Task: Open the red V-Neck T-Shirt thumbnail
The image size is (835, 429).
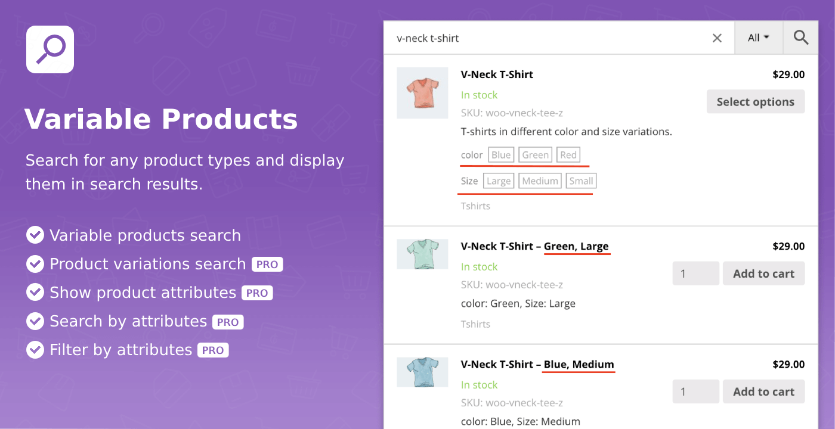Action: pos(422,92)
